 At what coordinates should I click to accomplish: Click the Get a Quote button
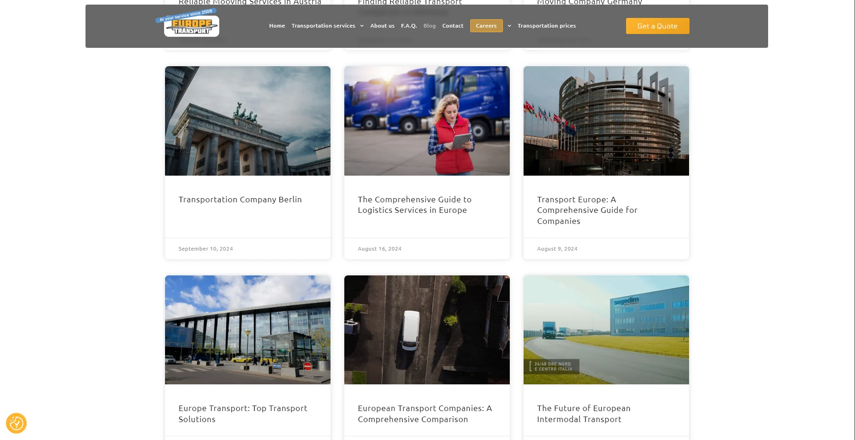[657, 26]
